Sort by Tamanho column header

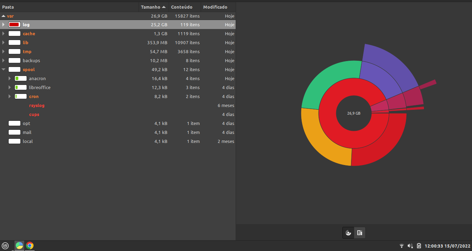tap(154, 7)
